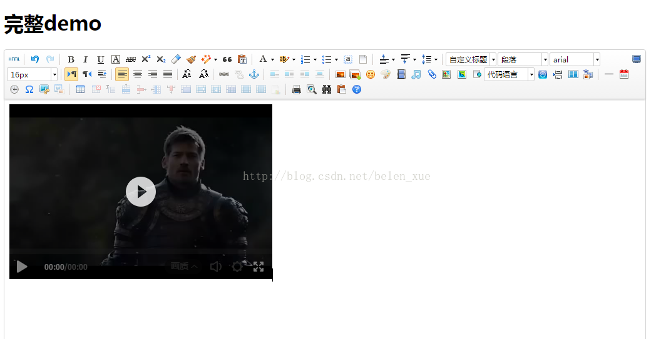The image size is (661, 339).
Task: Insert a video using the film icon
Action: click(x=401, y=74)
